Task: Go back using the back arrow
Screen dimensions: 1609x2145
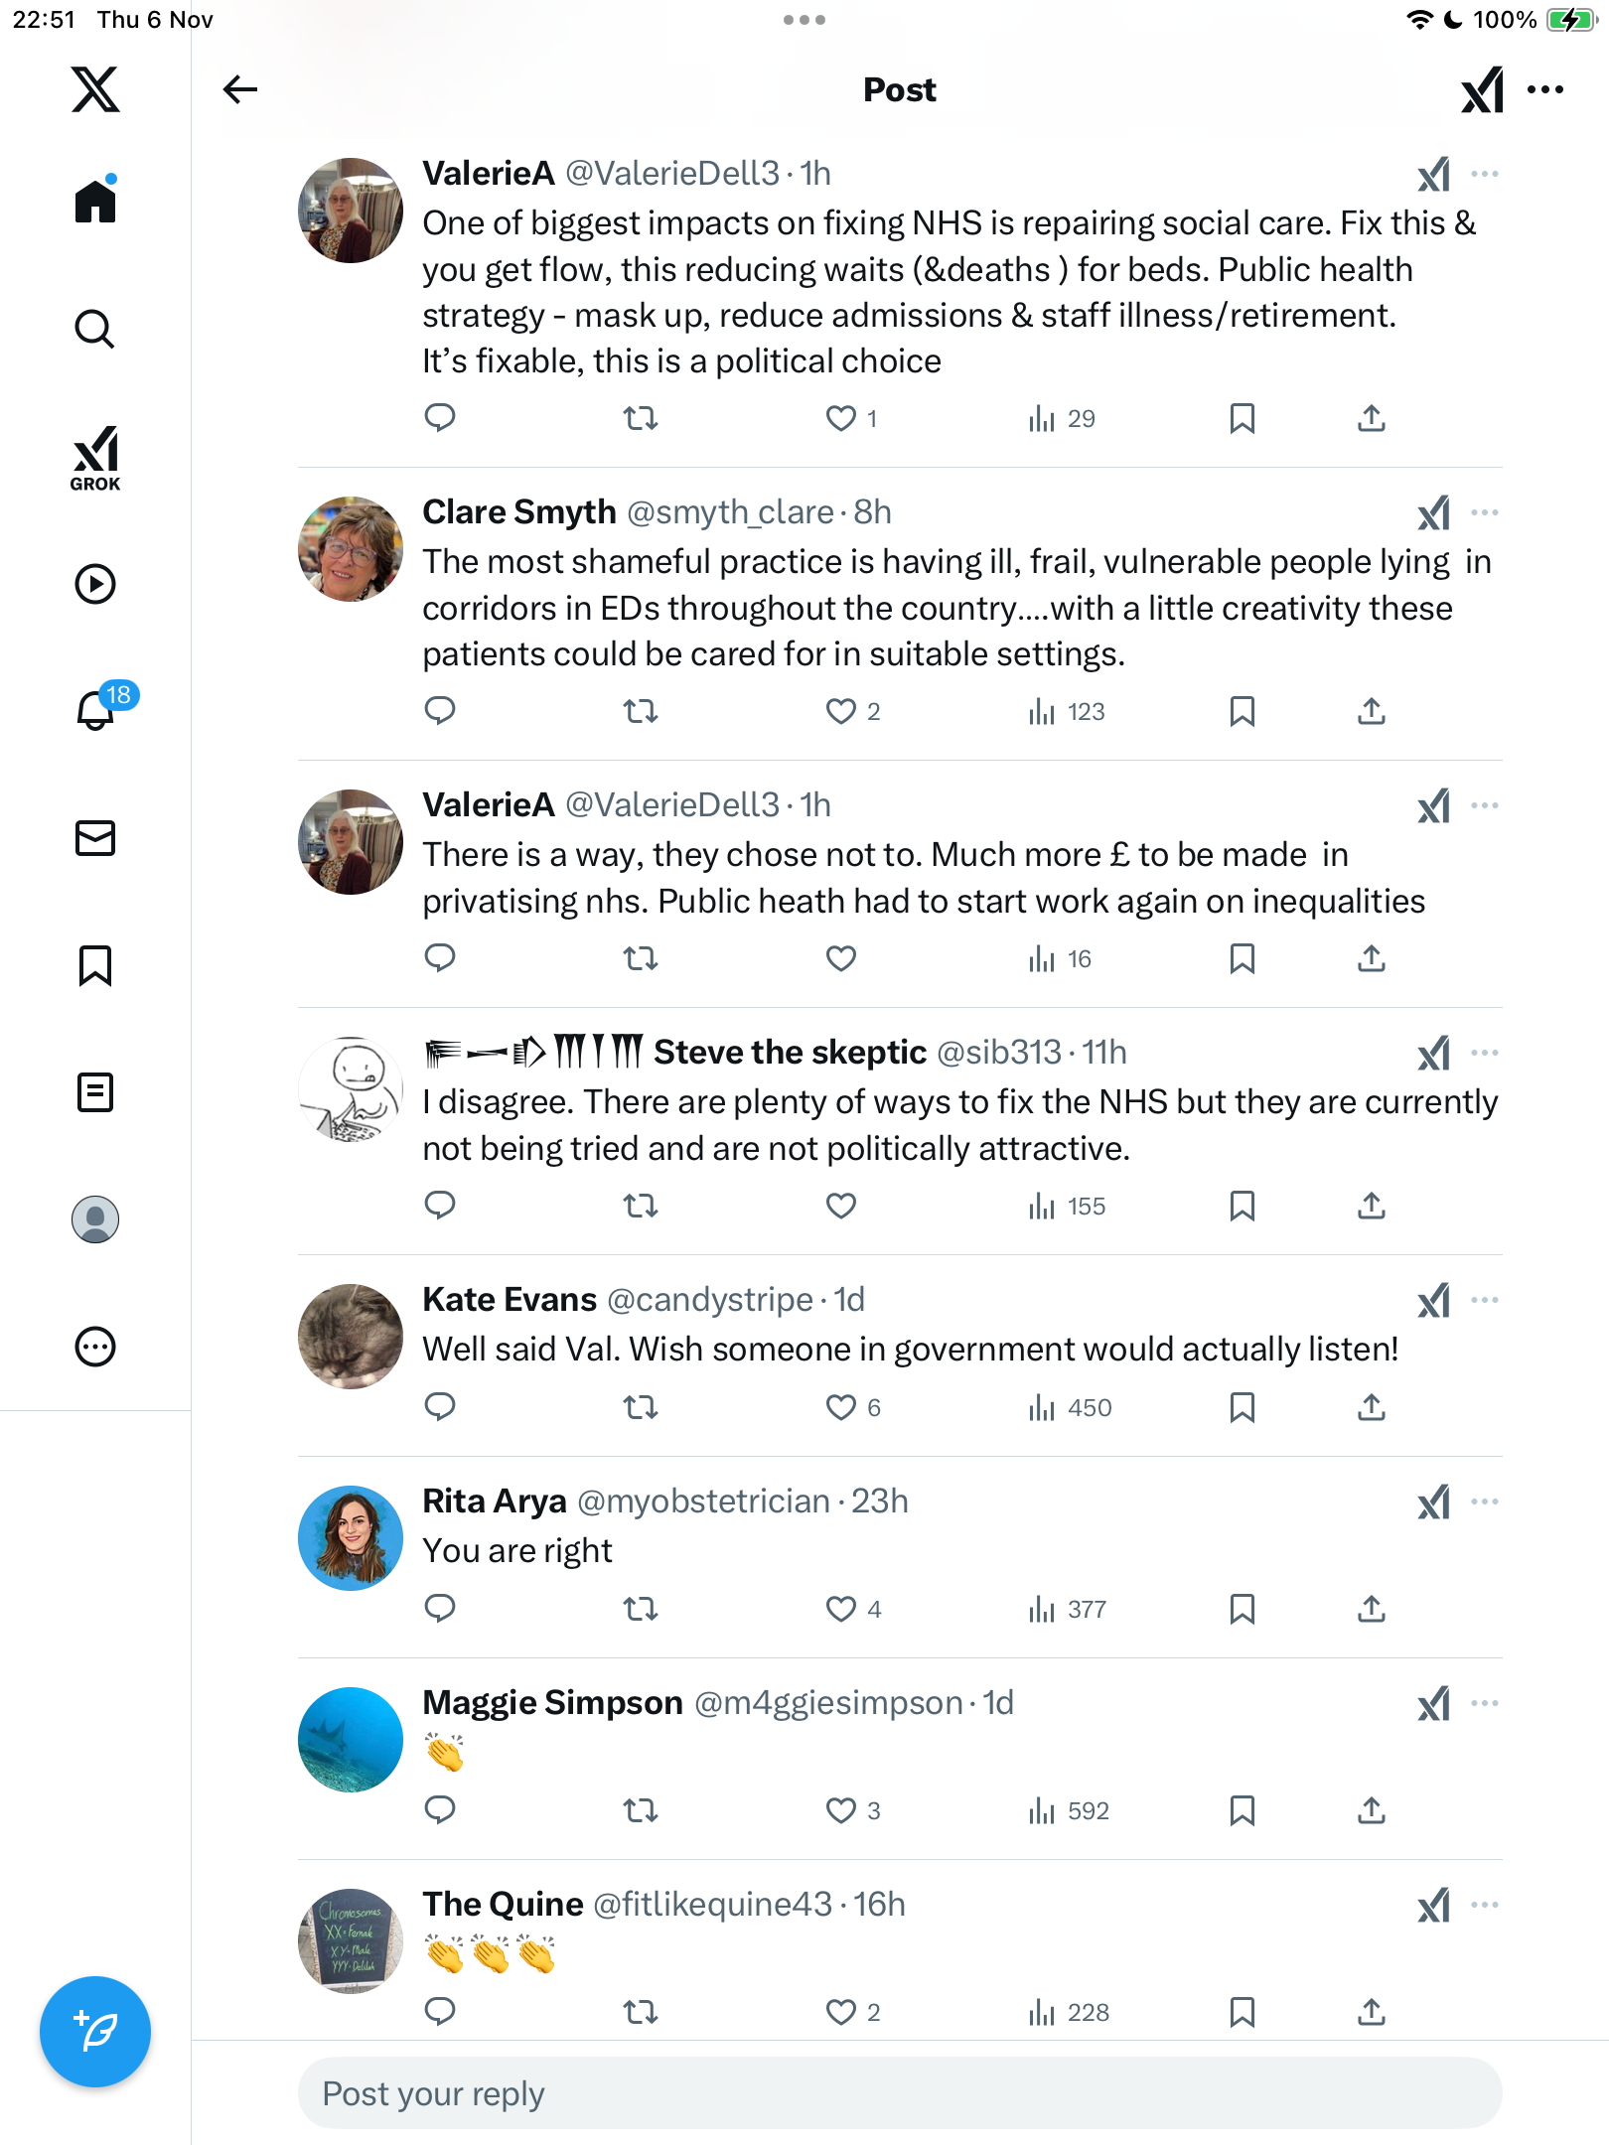Action: click(239, 89)
